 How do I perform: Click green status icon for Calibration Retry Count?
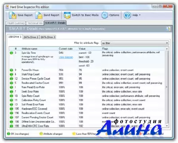point(11,100)
